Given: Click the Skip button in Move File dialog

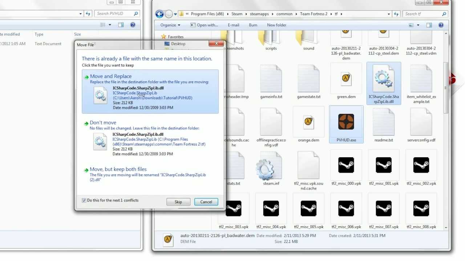Looking at the screenshot, I should 178,202.
